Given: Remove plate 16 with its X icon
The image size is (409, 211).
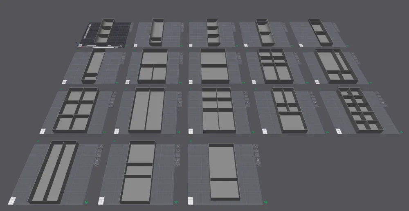Looking at the screenshot, I should pyautogui.click(x=101, y=146).
